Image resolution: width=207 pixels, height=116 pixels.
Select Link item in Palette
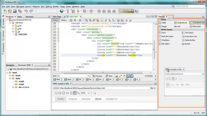177,26
